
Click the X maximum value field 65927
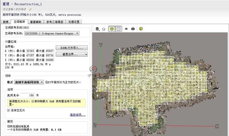50,51
